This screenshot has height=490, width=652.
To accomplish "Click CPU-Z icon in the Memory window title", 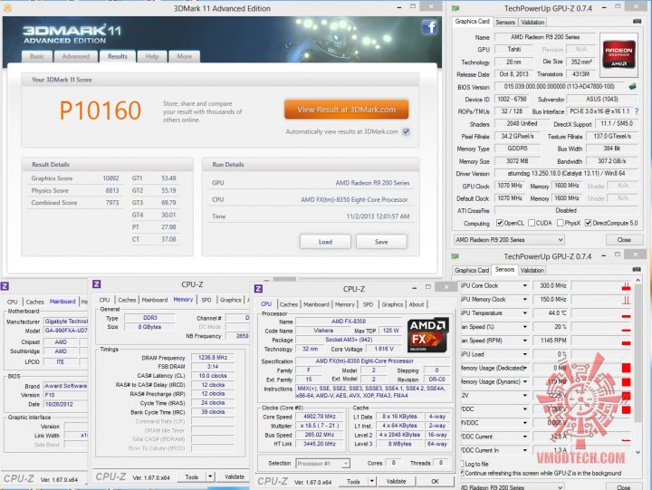I will 97,284.
